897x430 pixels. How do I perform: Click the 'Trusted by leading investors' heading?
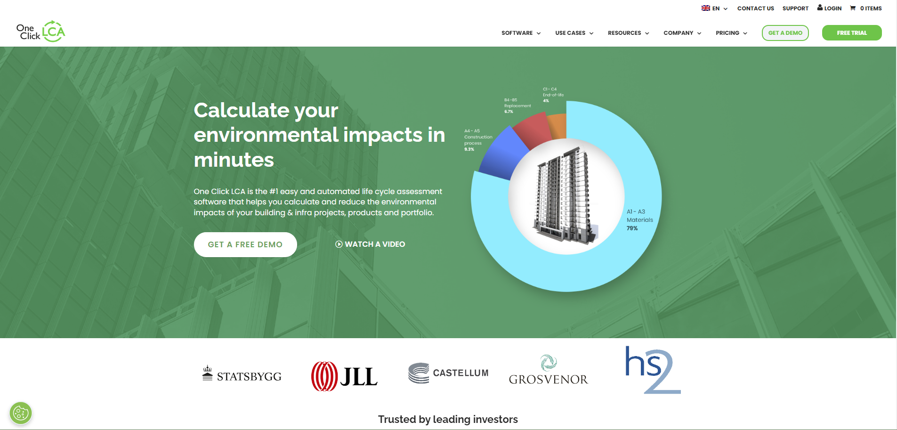click(x=448, y=419)
